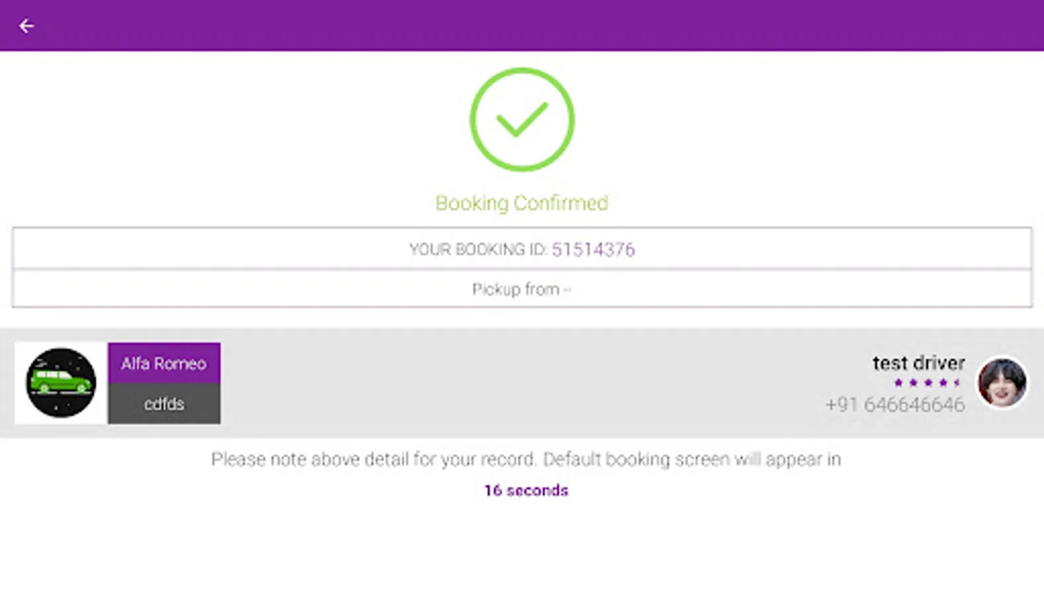
Task: Open the driver's profile photo
Action: [x=1002, y=382]
